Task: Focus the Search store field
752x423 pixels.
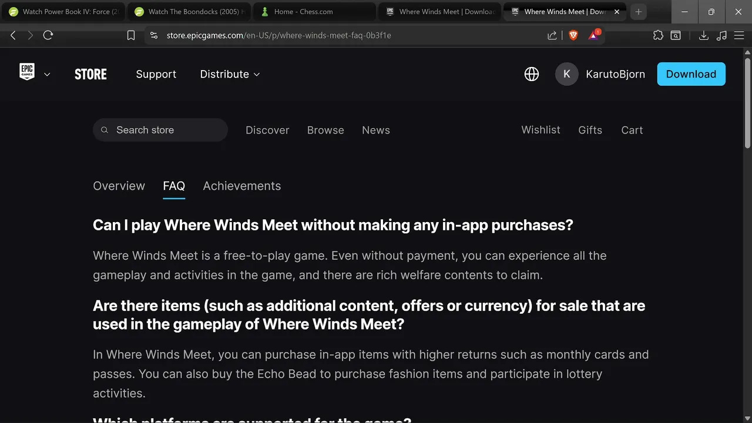Action: (160, 130)
